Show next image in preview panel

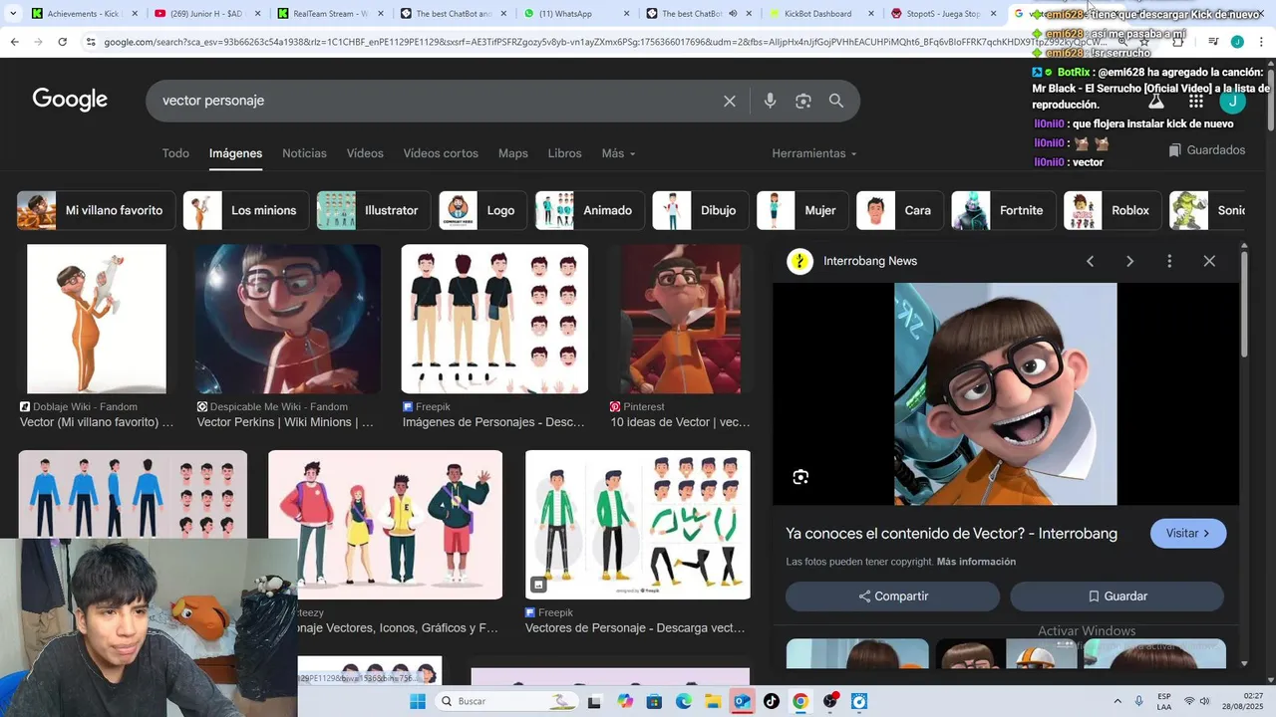[x=1129, y=261]
